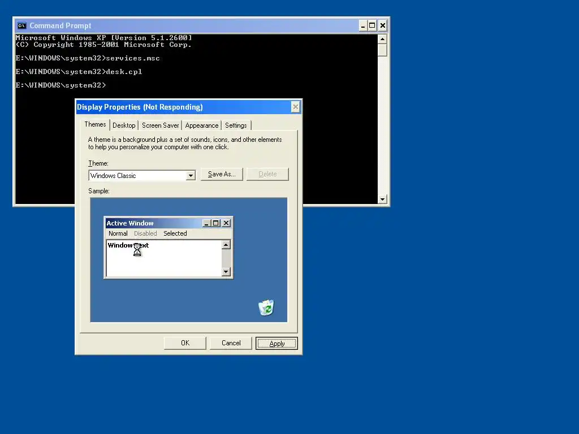Viewport: 579px width, 434px height.
Task: Close the Command Prompt window
Action: (x=383, y=25)
